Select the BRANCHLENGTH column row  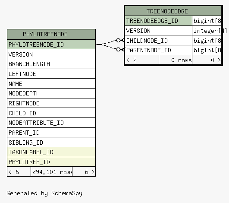[51, 64]
